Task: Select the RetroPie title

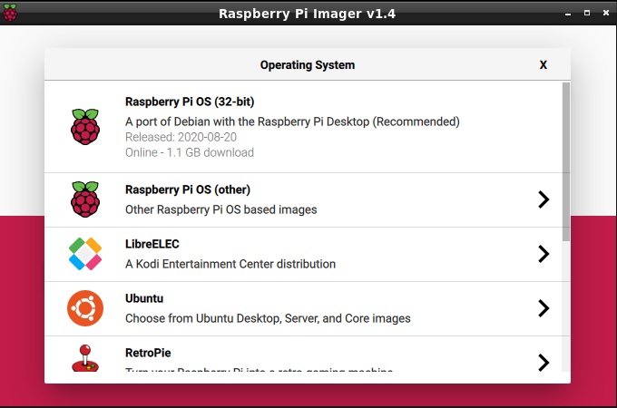Action: [148, 353]
